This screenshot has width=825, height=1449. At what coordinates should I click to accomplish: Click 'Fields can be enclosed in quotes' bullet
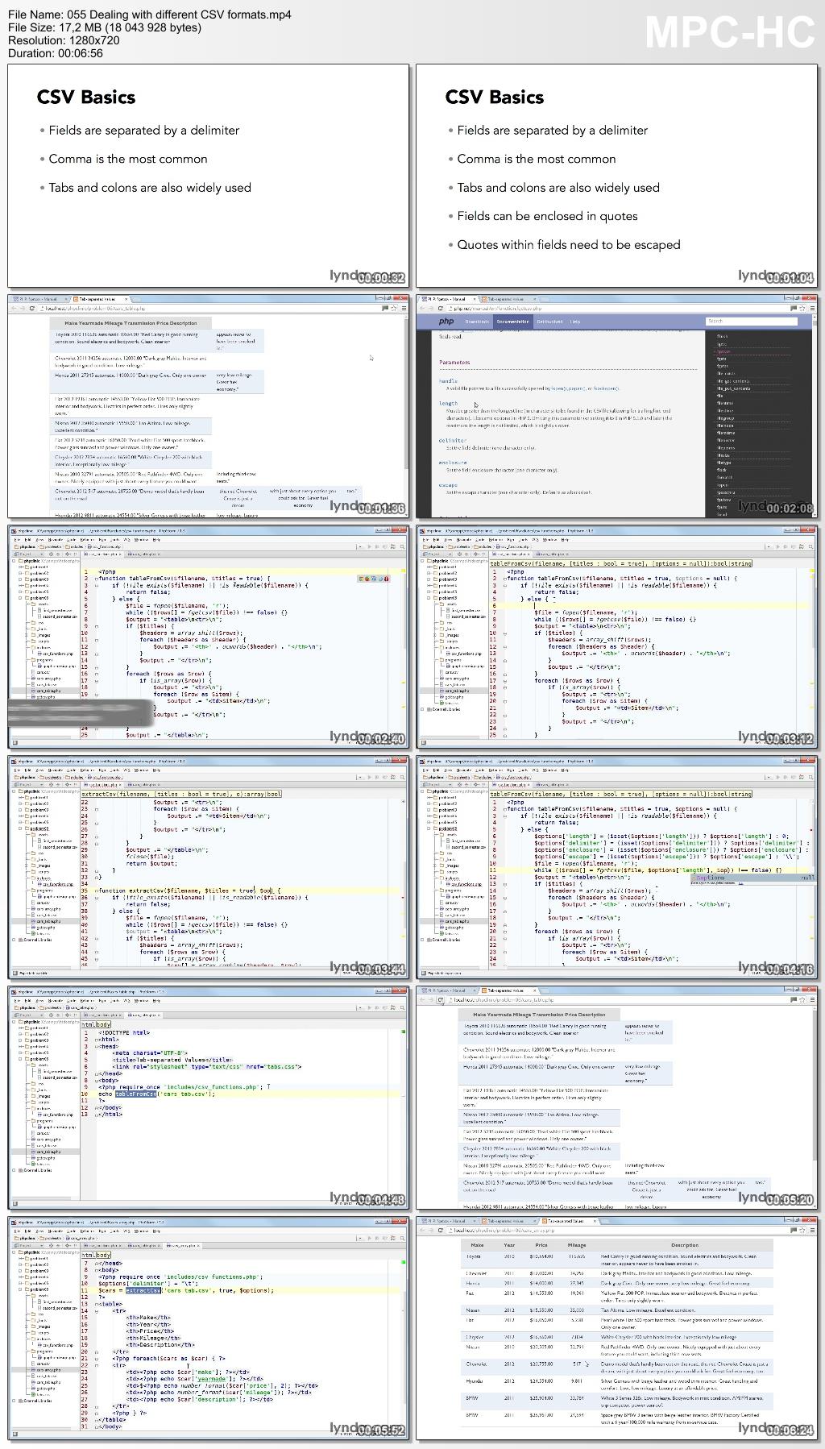pyautogui.click(x=547, y=216)
